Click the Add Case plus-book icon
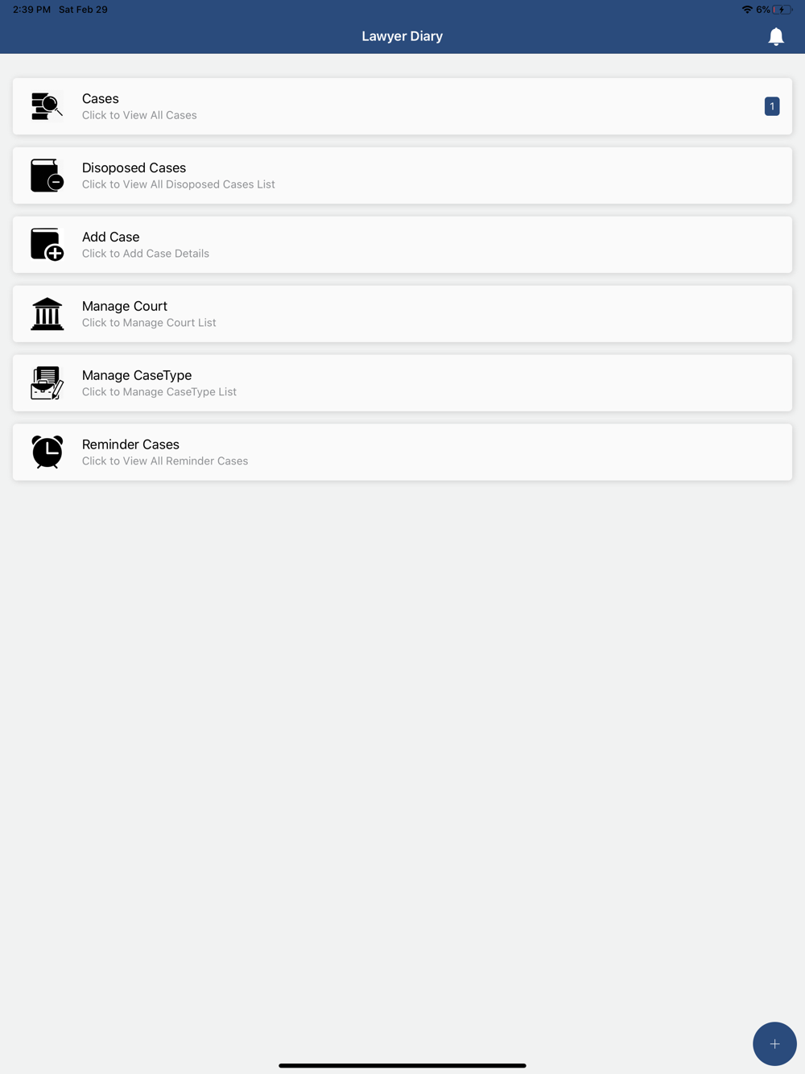Viewport: 805px width, 1074px height. click(47, 245)
